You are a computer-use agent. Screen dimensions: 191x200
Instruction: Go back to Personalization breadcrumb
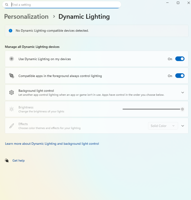pyautogui.click(x=26, y=16)
